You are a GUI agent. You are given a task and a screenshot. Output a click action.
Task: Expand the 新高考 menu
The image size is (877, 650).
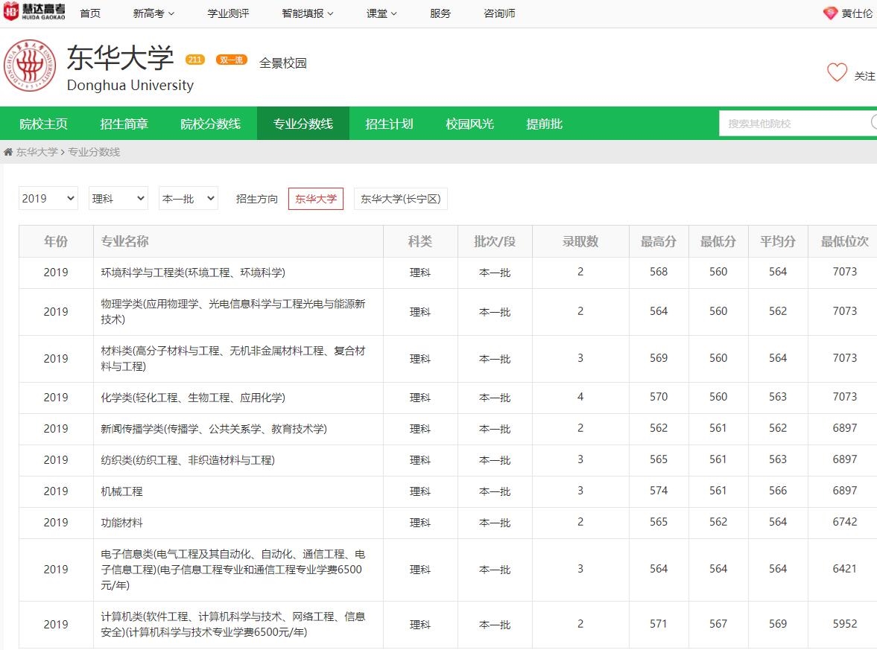click(153, 13)
